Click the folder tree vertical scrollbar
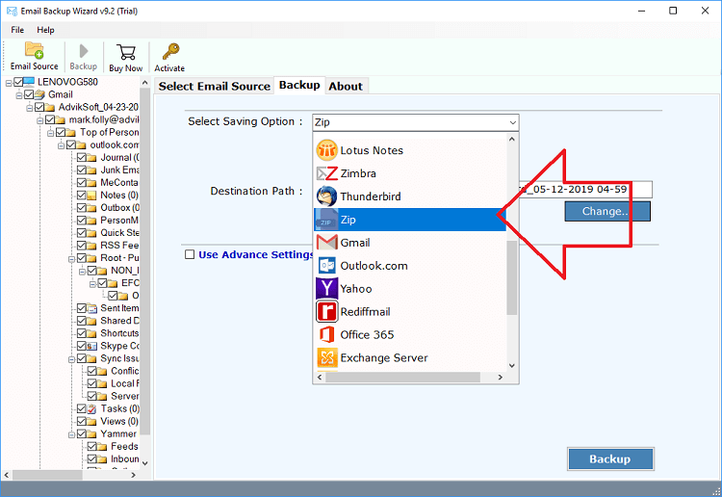The width and height of the screenshot is (722, 497). point(145,261)
